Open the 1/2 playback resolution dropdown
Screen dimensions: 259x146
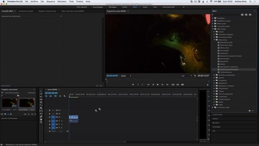[187, 76]
